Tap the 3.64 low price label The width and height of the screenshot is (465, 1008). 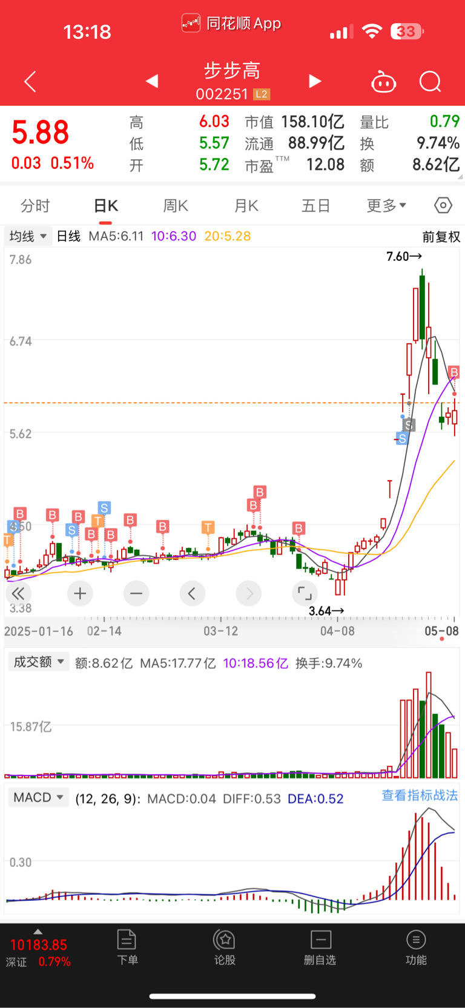[326, 611]
